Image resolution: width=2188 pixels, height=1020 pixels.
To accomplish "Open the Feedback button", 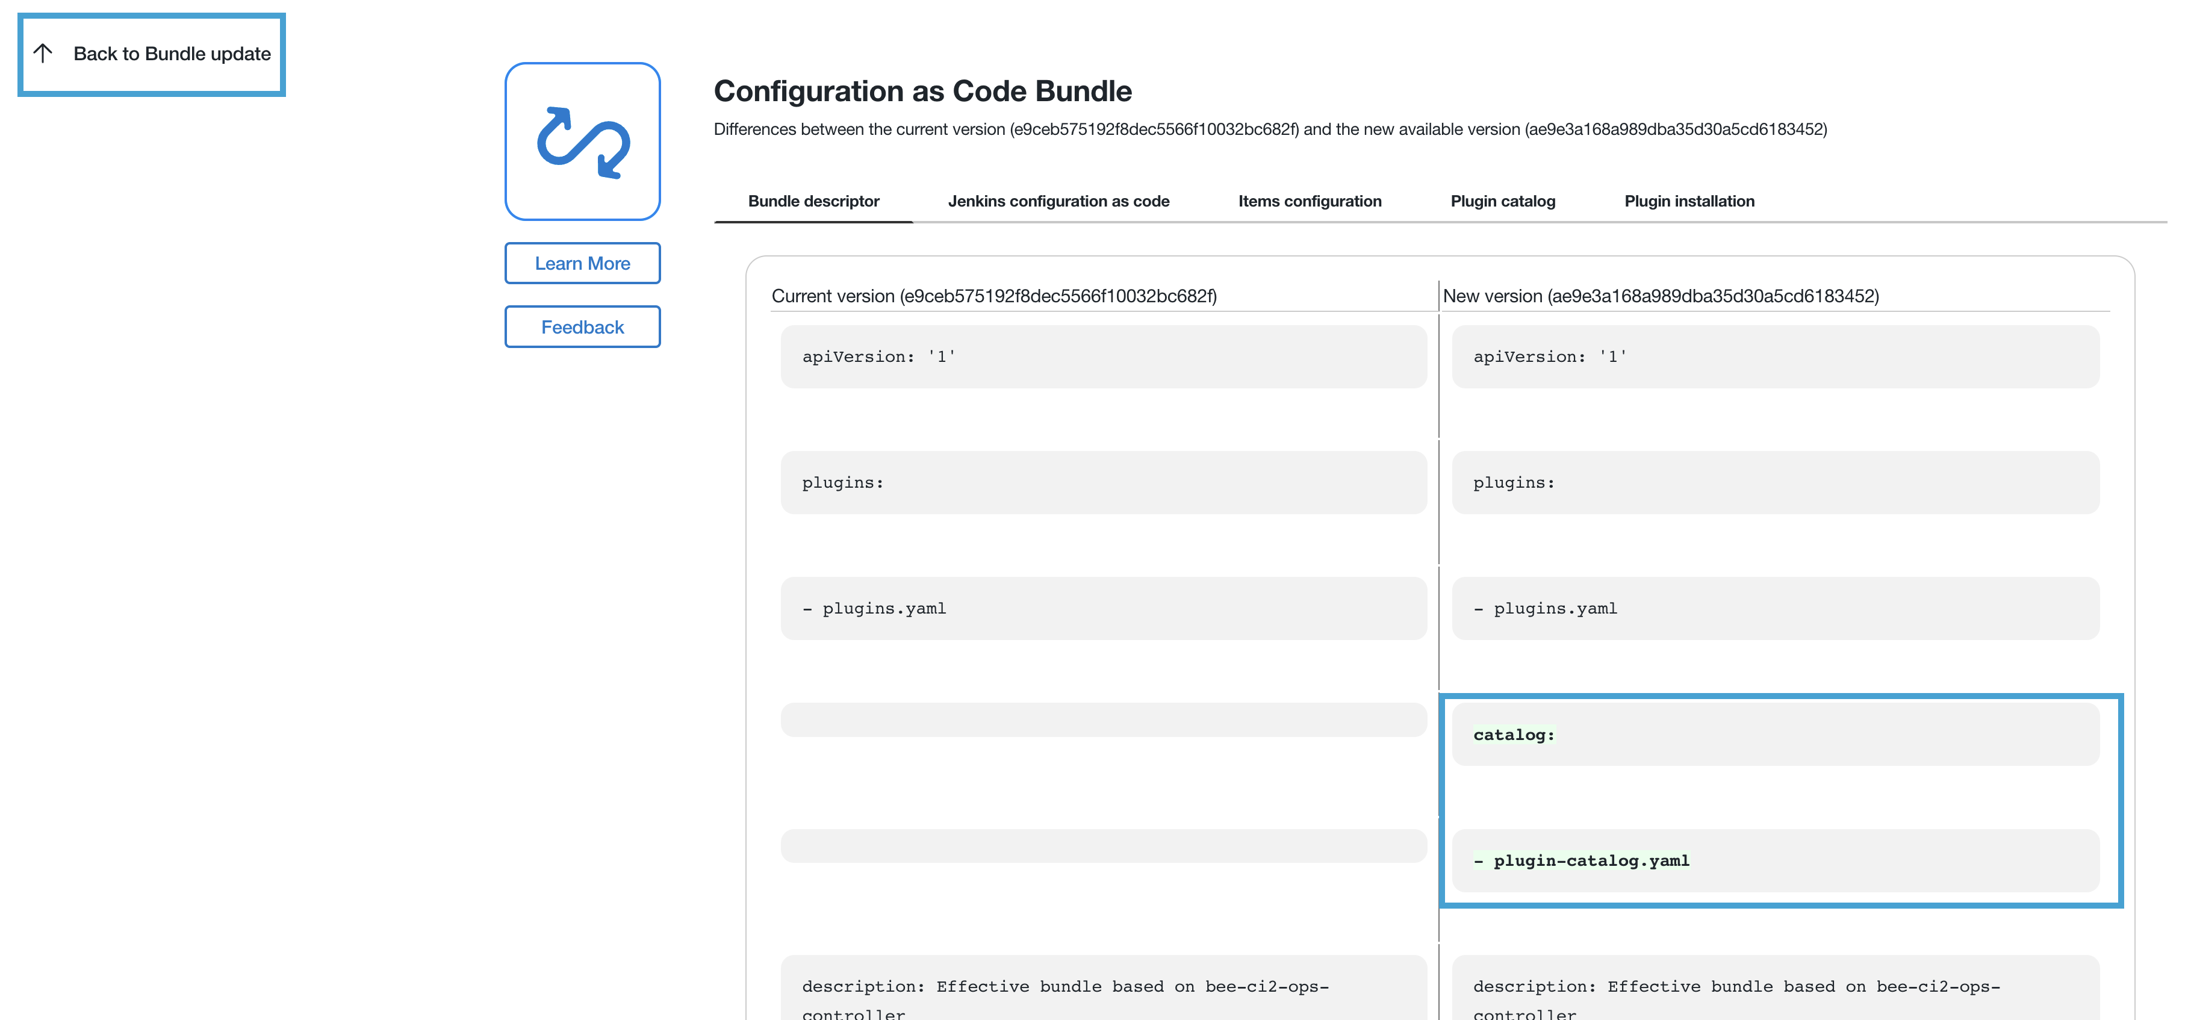I will (x=582, y=327).
